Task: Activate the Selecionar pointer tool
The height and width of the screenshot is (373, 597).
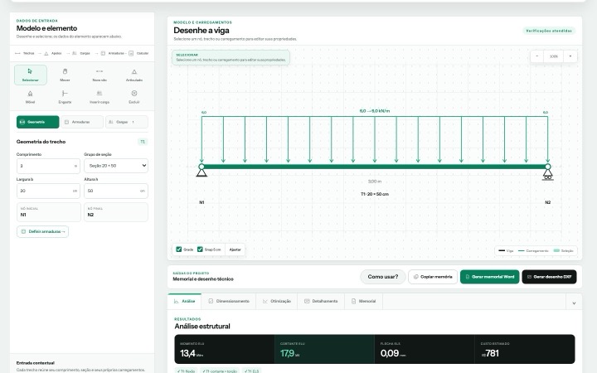Action: pyautogui.click(x=31, y=75)
